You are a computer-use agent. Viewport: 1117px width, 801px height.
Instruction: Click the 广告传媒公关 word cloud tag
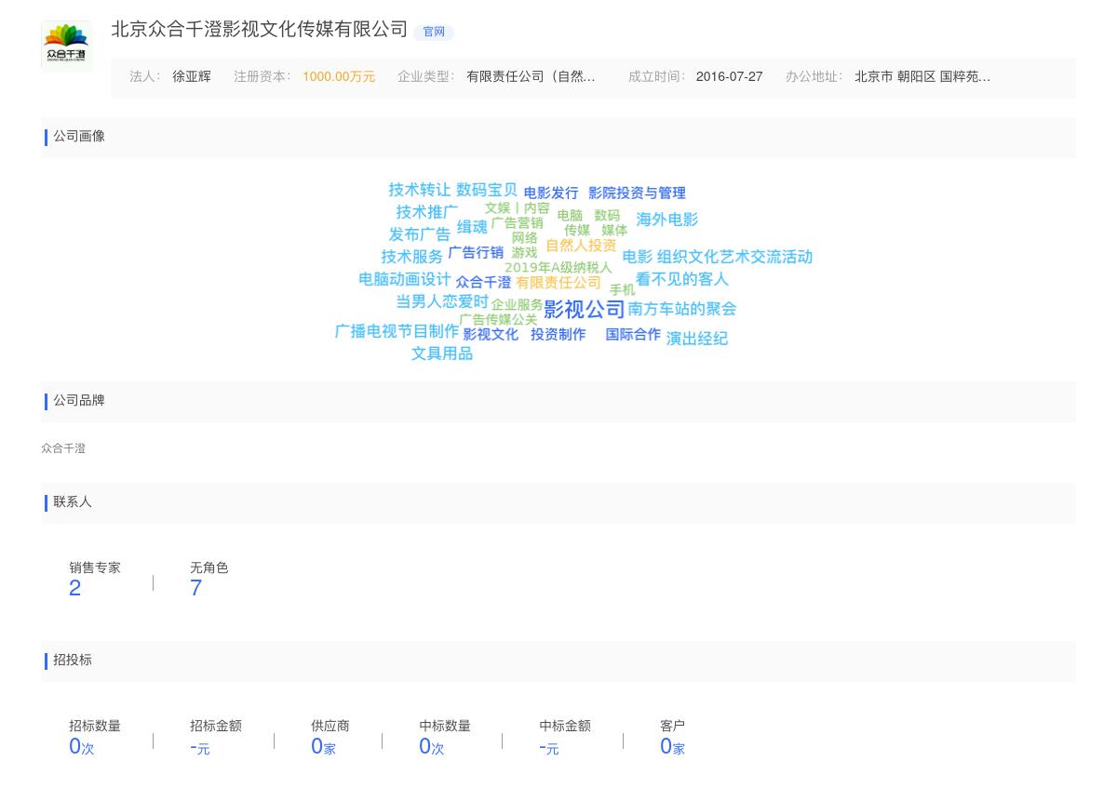point(498,320)
